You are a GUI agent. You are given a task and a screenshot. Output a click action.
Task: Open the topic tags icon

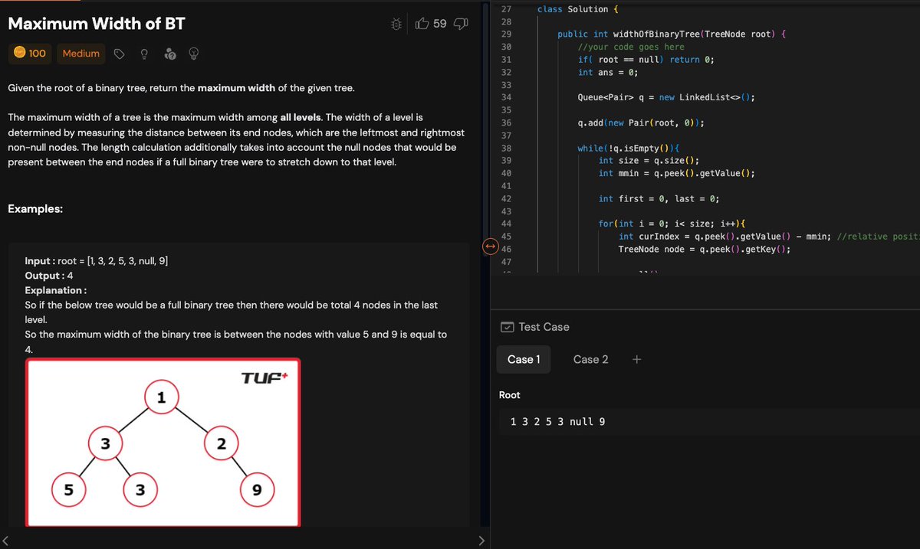coord(119,54)
